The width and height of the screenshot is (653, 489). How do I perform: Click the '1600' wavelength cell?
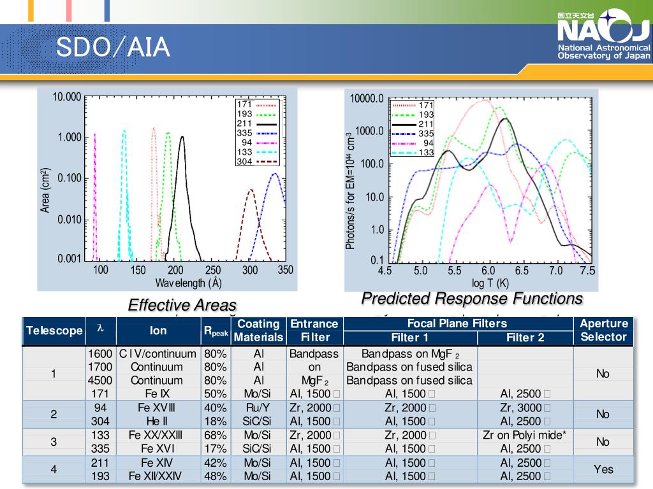100,354
